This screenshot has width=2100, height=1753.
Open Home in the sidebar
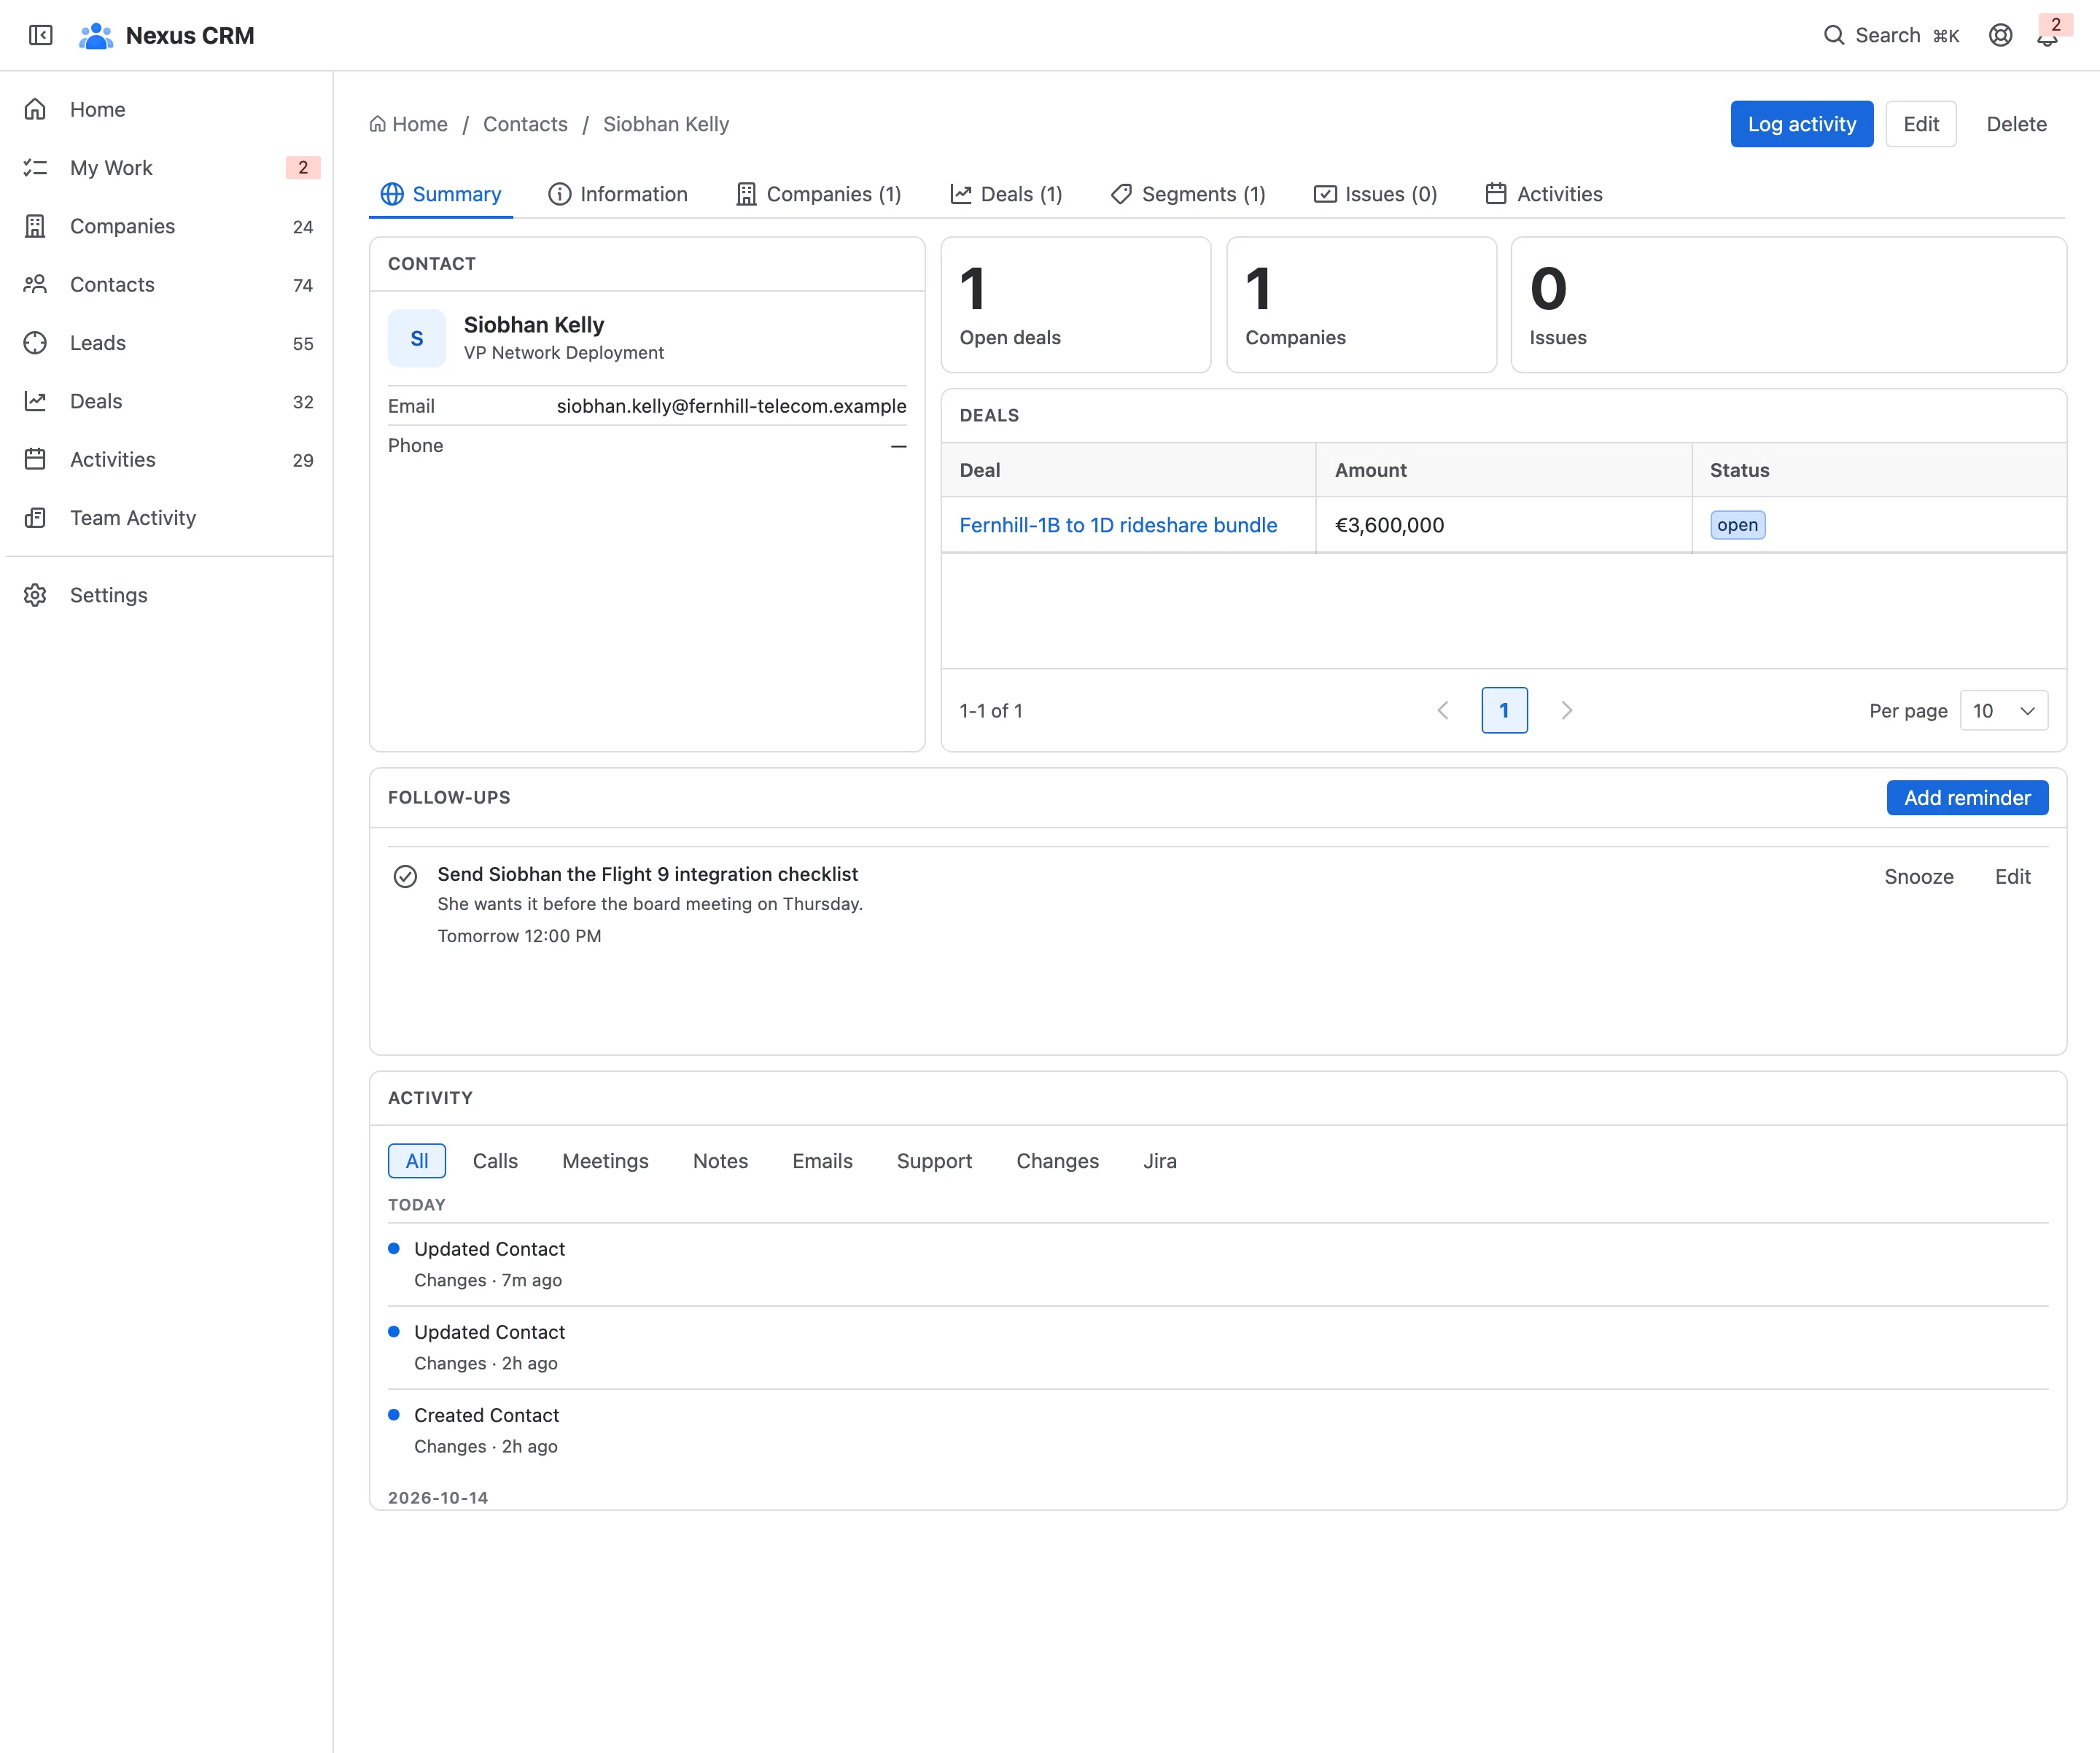[167, 109]
